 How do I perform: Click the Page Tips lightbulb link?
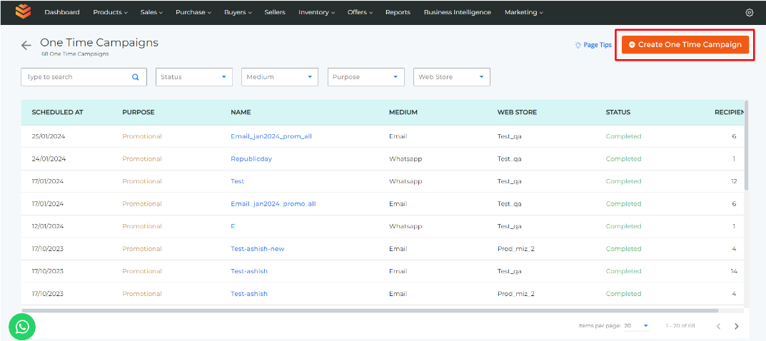[593, 45]
